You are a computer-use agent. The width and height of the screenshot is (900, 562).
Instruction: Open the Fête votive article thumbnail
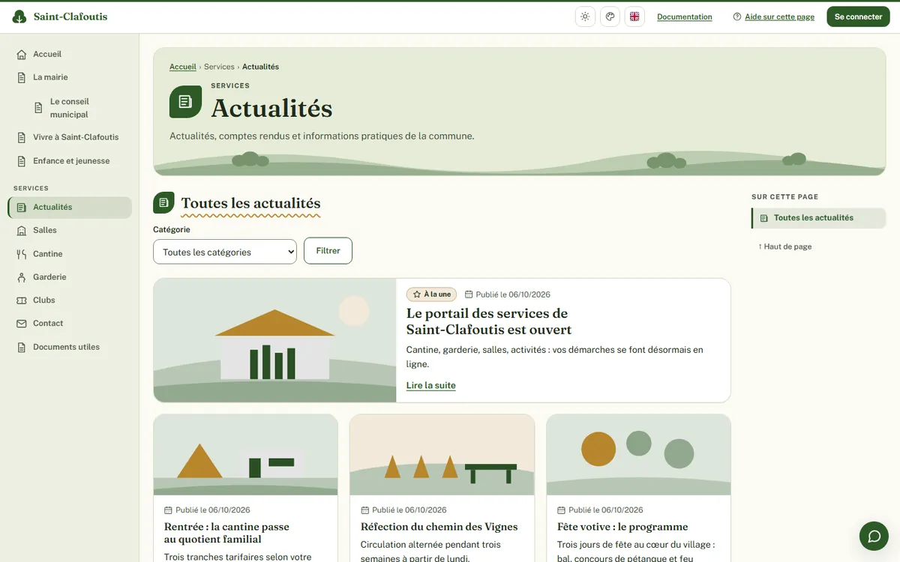[x=638, y=455]
